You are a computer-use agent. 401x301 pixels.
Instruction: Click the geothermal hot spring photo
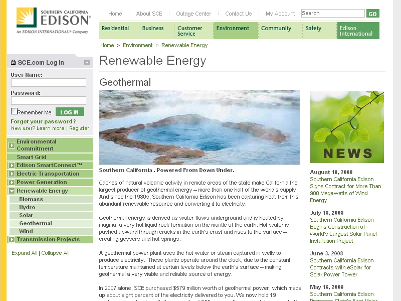coord(199,127)
